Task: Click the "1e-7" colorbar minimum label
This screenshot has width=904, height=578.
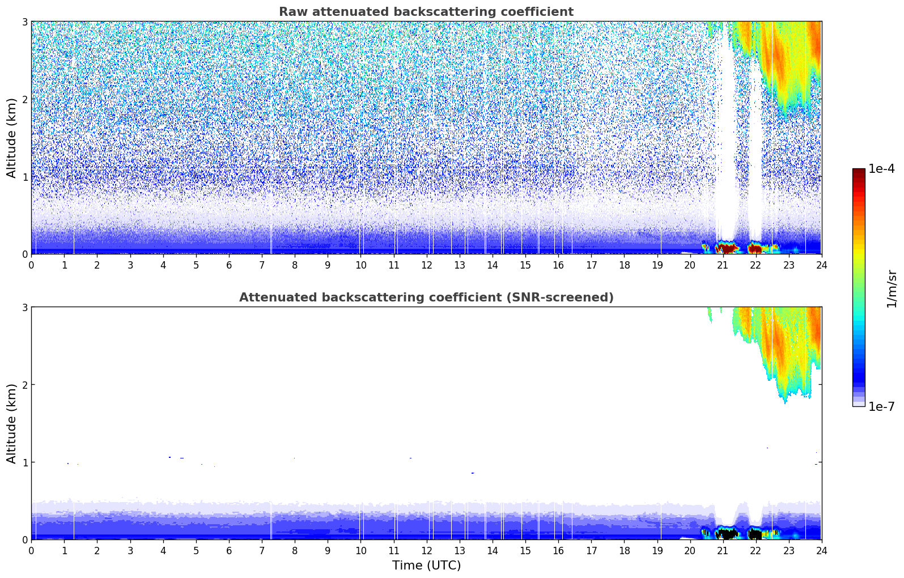Action: [881, 406]
